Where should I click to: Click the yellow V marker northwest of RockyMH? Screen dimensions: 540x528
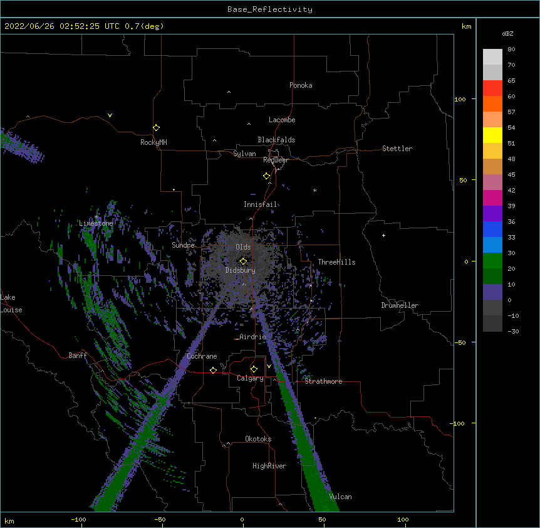[110, 115]
